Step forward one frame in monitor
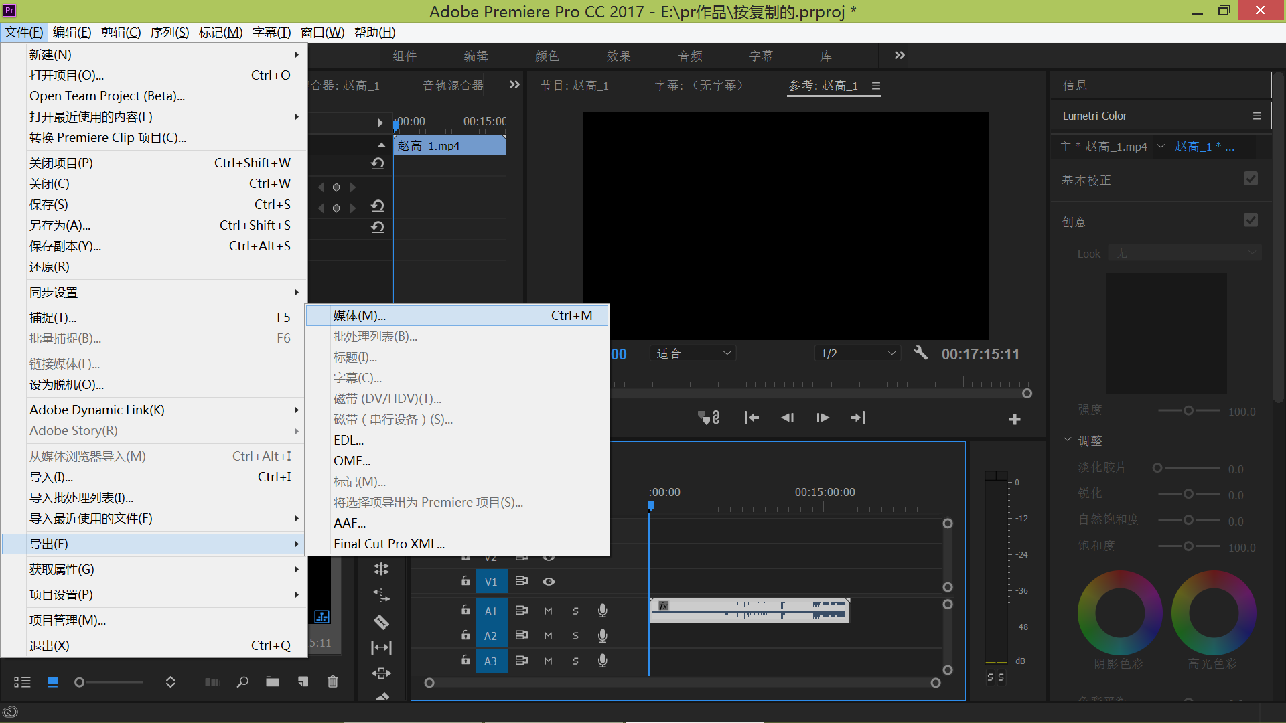Screen dimensions: 1286x723 pos(823,418)
